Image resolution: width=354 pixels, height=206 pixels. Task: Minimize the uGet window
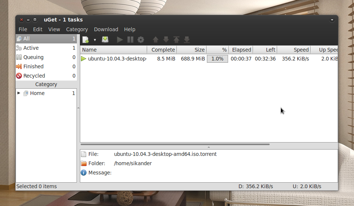coord(28,20)
